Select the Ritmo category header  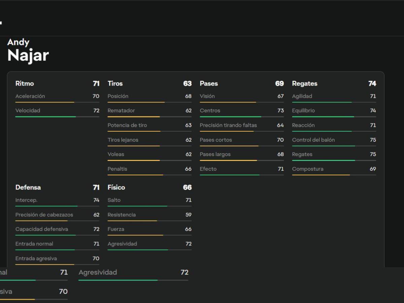click(25, 83)
